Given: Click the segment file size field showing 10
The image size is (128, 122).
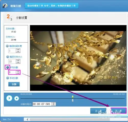Looking at the screenshot, I should (12, 62).
